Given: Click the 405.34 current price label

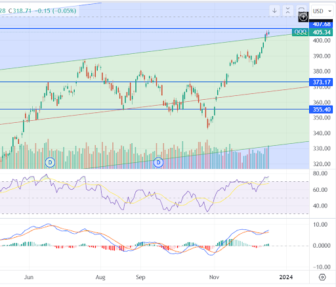Looking at the screenshot, I should 321,32.
